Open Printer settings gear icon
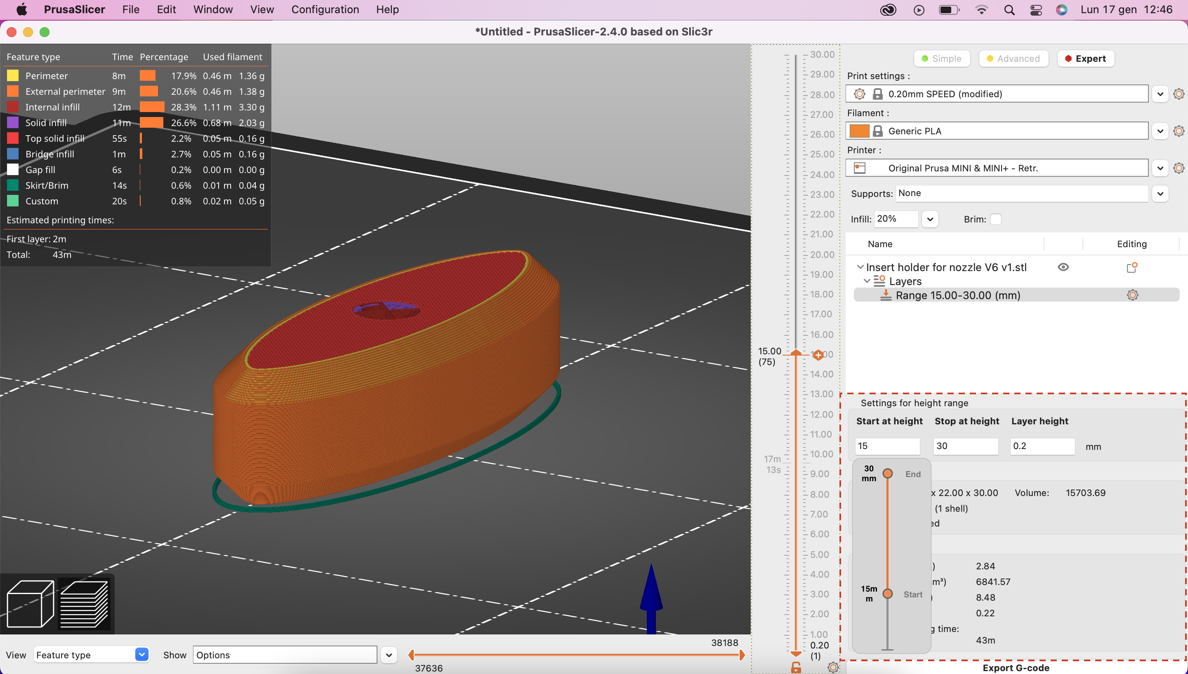 (1179, 168)
